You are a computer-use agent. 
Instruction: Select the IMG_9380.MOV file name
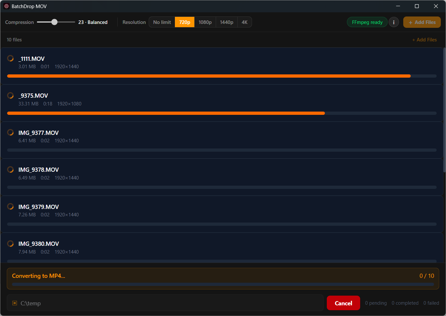(39, 244)
